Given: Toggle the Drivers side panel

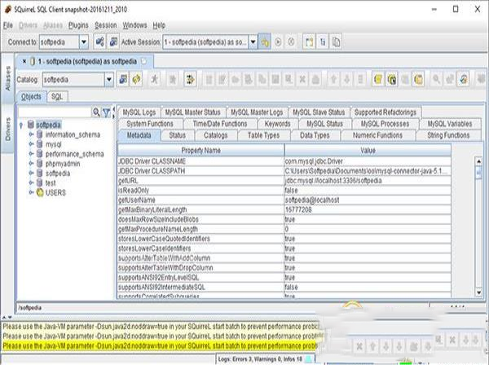Looking at the screenshot, I should (8, 129).
